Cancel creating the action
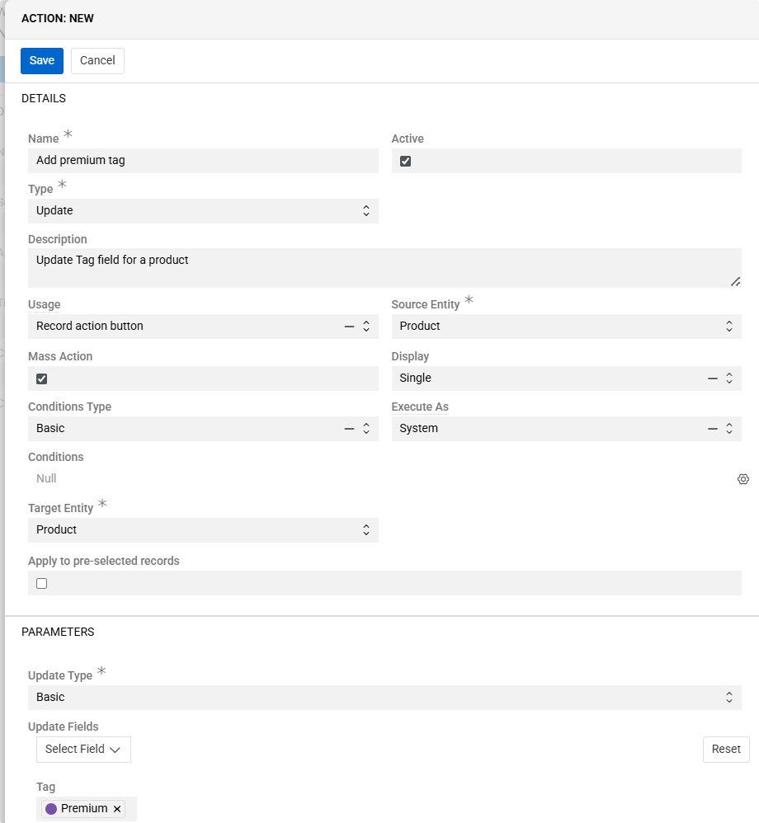This screenshot has width=759, height=823. [97, 61]
